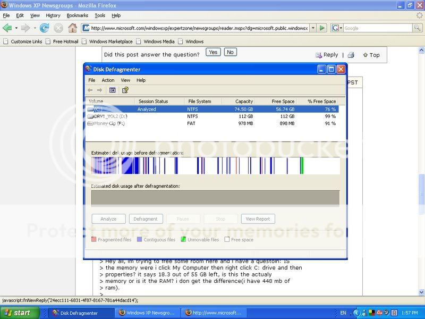Click the Fragmented files red legend swatch
The height and width of the screenshot is (319, 425).
point(94,239)
